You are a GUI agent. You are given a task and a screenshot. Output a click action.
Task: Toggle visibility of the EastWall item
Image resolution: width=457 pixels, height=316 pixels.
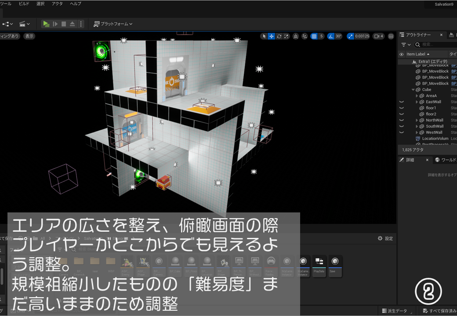(401, 102)
